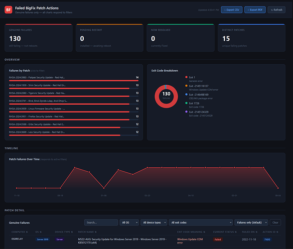Screen dimensions: 293x249
Task: Open the Distinct Patches 15 card
Action: pos(252,38)
